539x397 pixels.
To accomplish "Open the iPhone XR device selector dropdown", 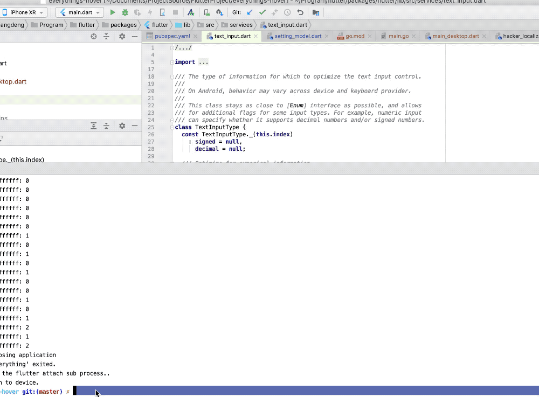I will tap(23, 12).
